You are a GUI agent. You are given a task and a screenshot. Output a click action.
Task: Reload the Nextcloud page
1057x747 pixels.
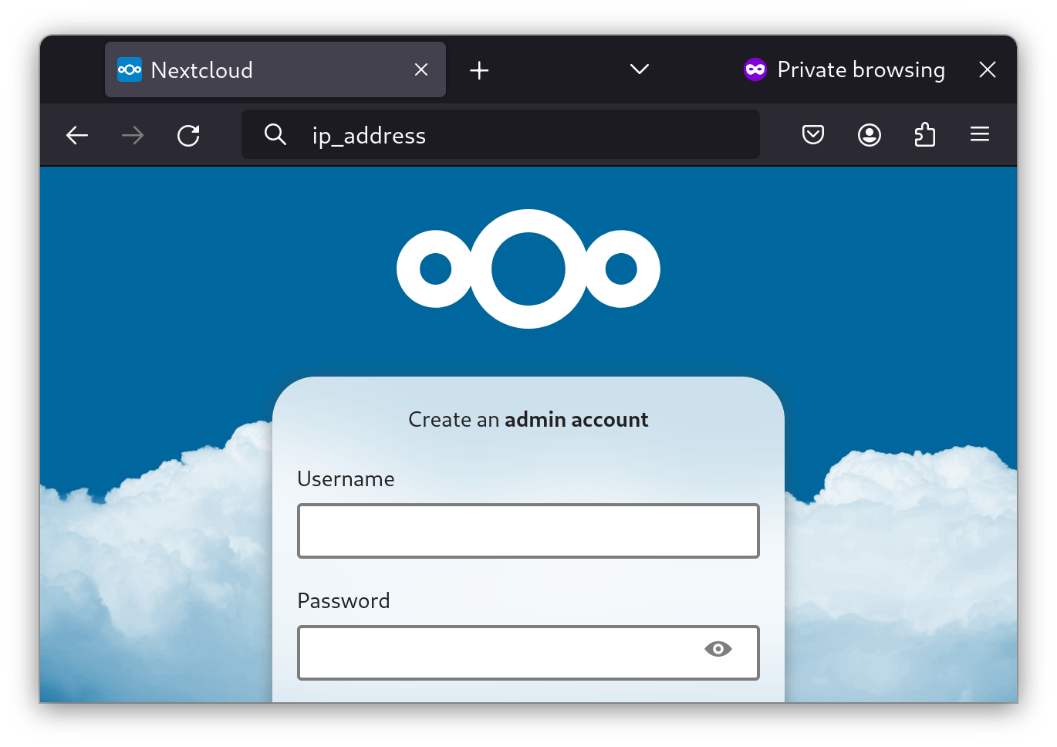pyautogui.click(x=188, y=135)
